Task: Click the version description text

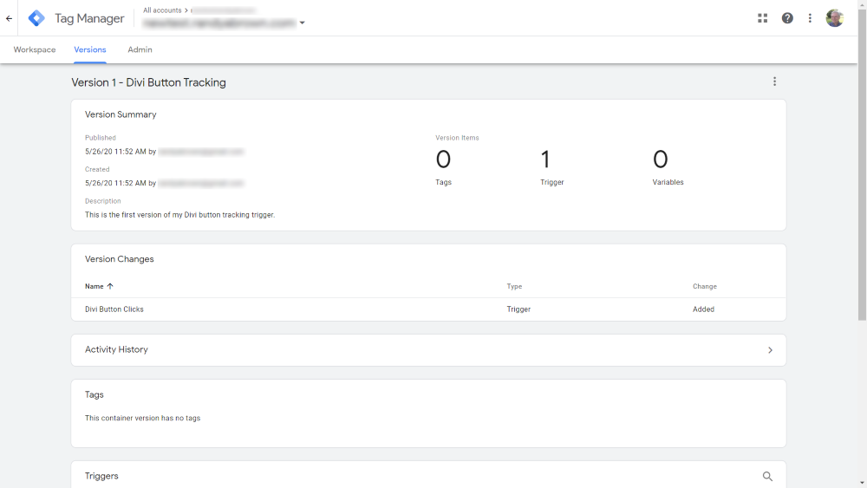Action: tap(179, 214)
